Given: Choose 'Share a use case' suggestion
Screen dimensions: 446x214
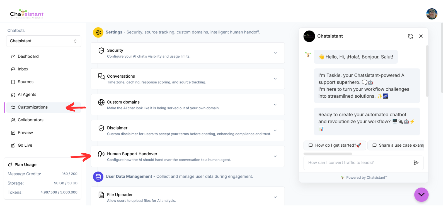Looking at the screenshot, I should 396,145.
